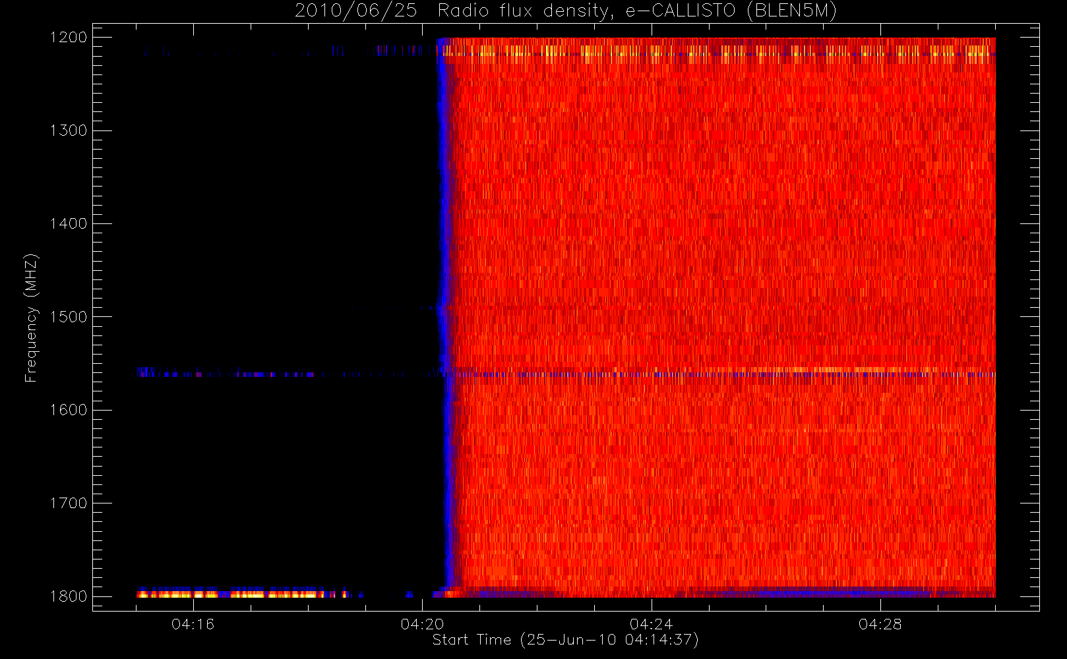Click the 1200 frequency axis label

click(69, 38)
